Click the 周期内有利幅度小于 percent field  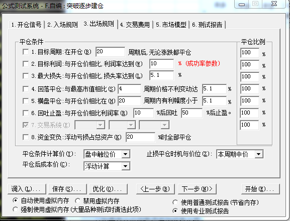(214, 101)
